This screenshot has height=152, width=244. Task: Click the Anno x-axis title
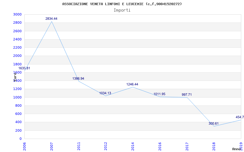(x=237, y=149)
